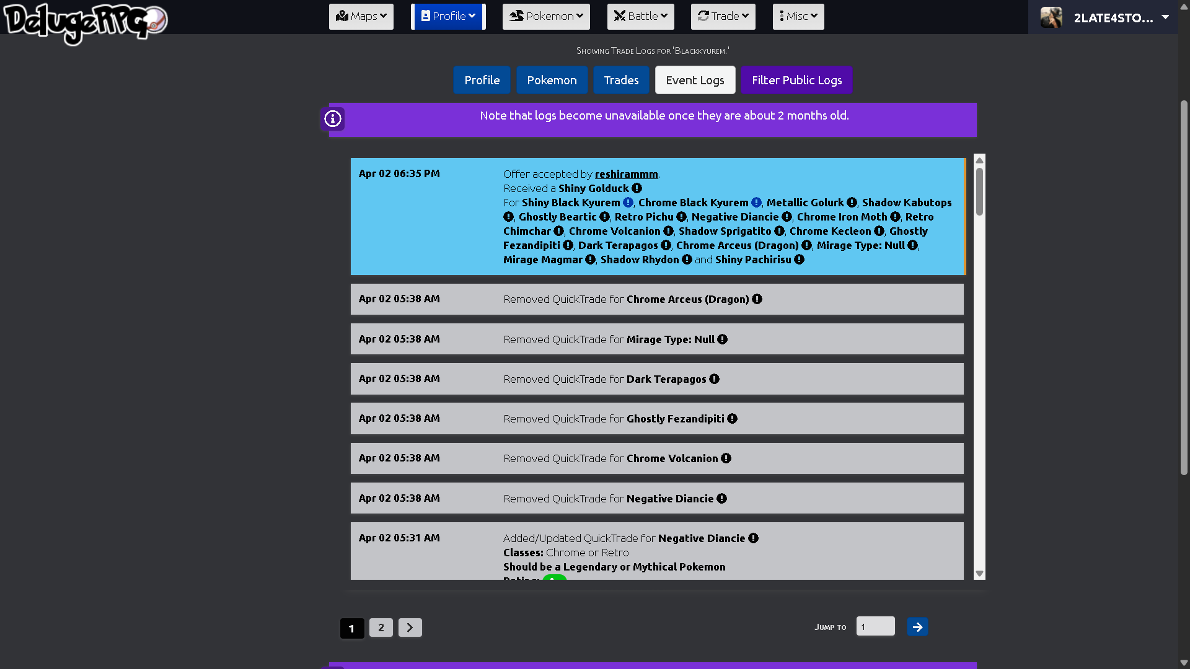
Task: Click 'Removed QuickTrade for Dark Terapagos' text
Action: (605, 379)
